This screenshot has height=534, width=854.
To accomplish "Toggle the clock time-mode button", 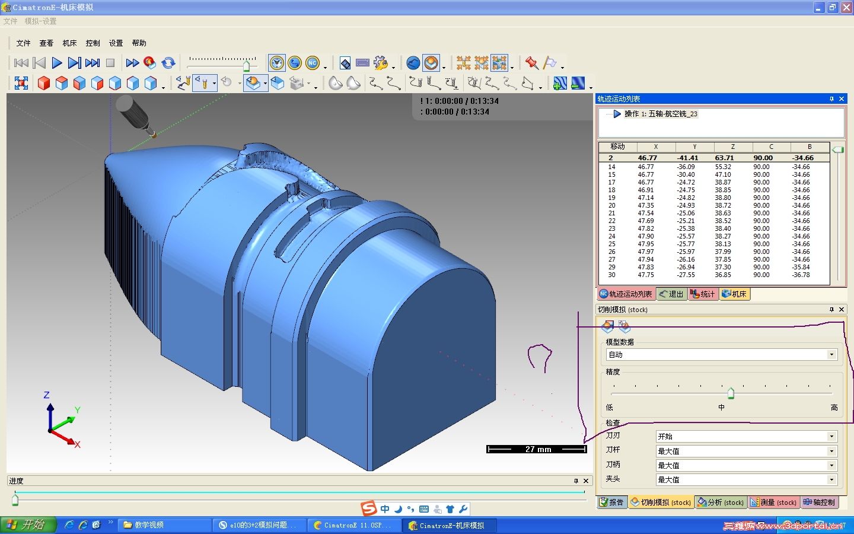I will (x=277, y=63).
